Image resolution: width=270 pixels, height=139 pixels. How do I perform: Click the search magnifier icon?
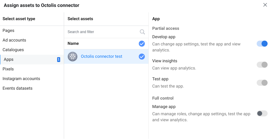pos(142,32)
